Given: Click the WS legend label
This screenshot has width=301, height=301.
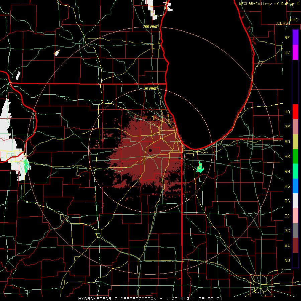Looking at the screenshot, I should 287,186.
